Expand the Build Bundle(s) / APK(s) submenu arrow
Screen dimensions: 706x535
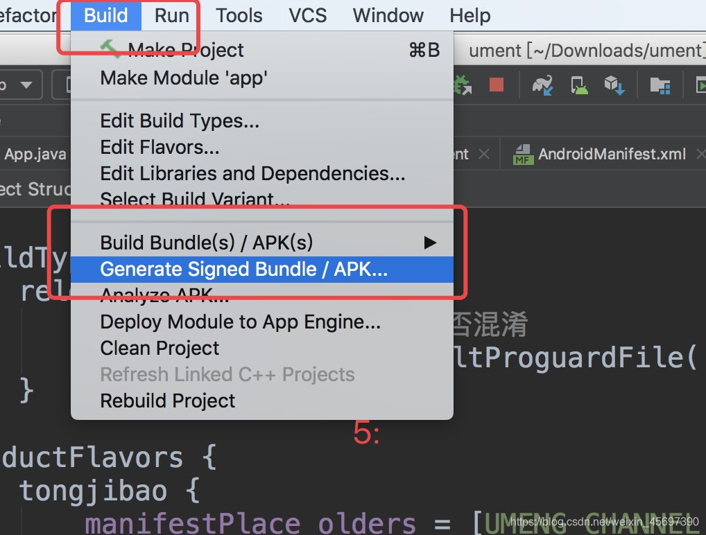pos(430,243)
